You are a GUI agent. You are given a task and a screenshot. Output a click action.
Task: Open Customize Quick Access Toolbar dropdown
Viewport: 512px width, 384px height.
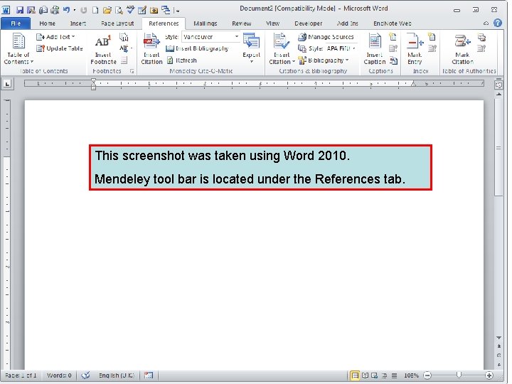pos(176,11)
